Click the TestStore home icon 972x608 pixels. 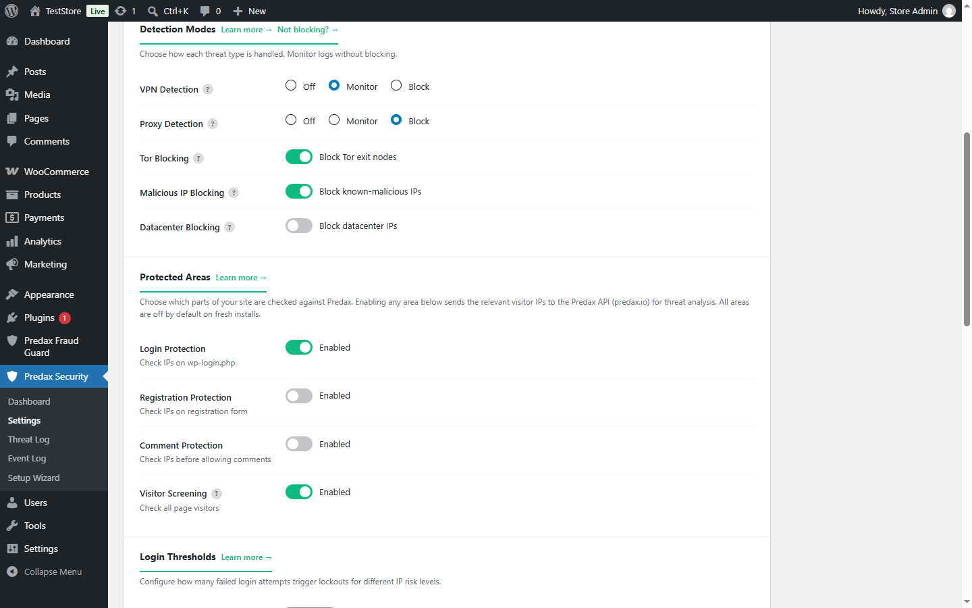click(35, 11)
